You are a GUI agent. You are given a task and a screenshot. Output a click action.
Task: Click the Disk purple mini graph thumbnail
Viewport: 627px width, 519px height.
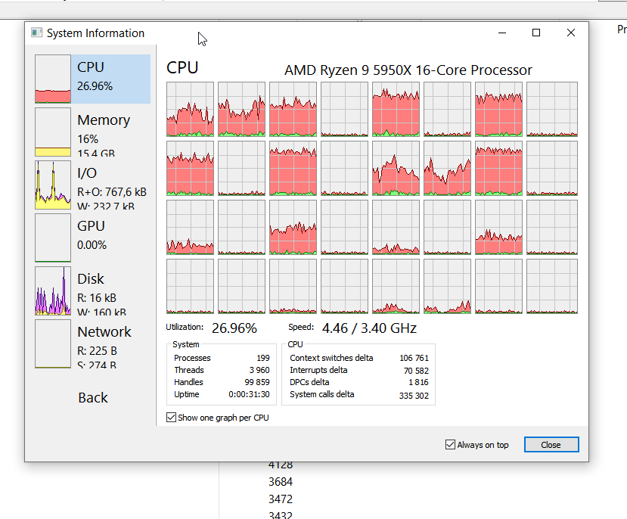[53, 291]
